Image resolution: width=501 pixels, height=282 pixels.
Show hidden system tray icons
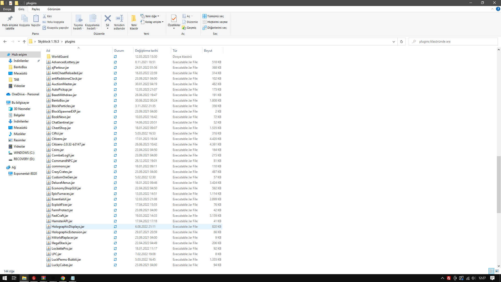point(442,278)
